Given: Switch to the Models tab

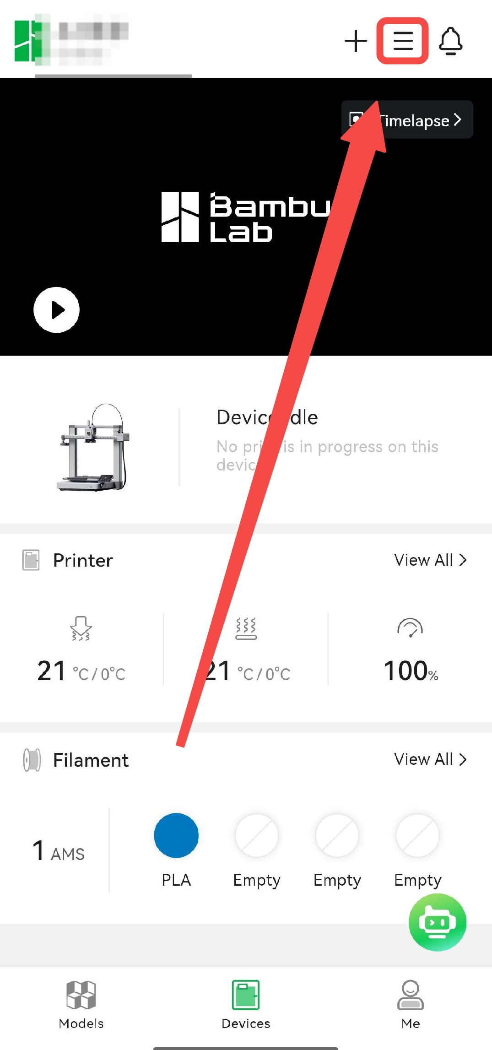Looking at the screenshot, I should click(81, 1004).
